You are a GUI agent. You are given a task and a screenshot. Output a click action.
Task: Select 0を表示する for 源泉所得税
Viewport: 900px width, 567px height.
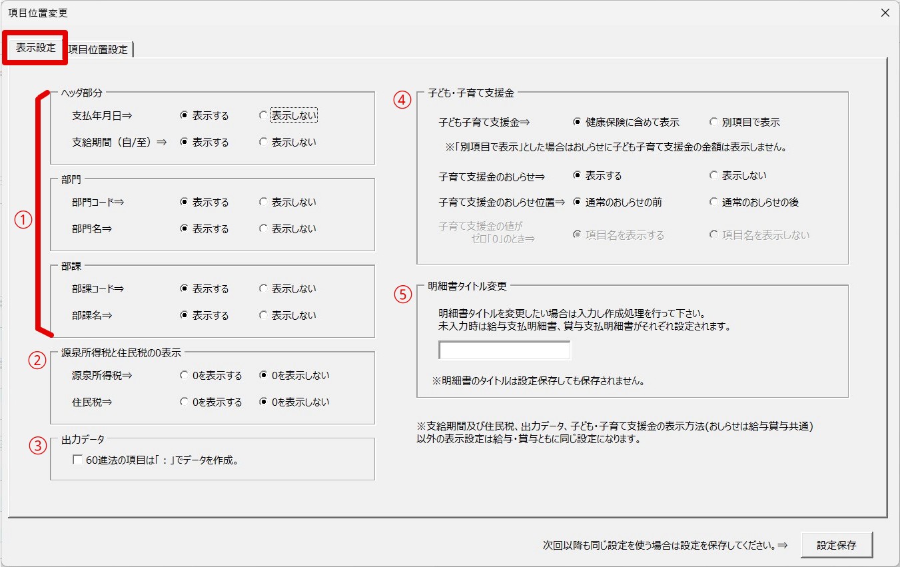point(185,376)
